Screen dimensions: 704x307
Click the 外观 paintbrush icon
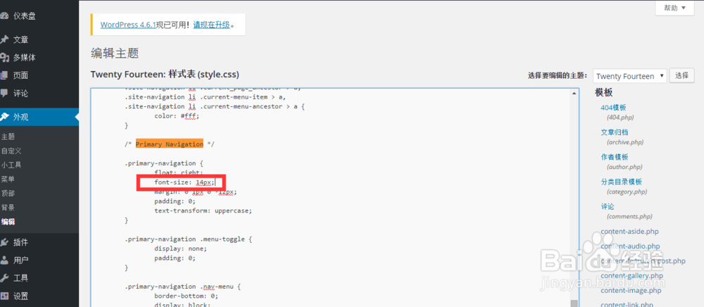click(x=4, y=117)
